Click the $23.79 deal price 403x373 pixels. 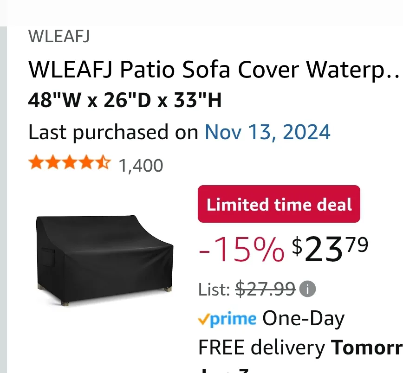tap(330, 249)
